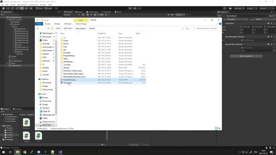Click the Add Component button

click(x=246, y=56)
